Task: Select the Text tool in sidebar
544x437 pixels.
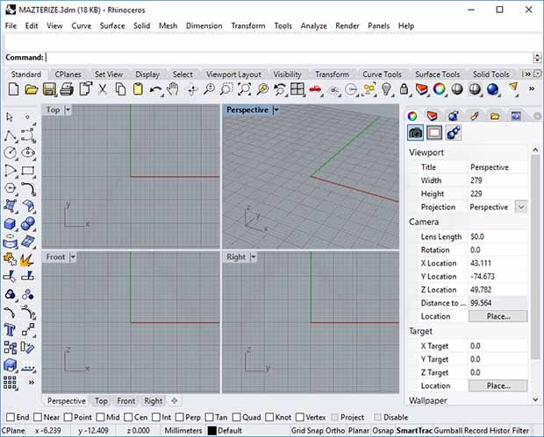Action: [10, 329]
